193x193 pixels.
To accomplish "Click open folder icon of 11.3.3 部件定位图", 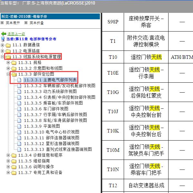I will click(14, 74).
